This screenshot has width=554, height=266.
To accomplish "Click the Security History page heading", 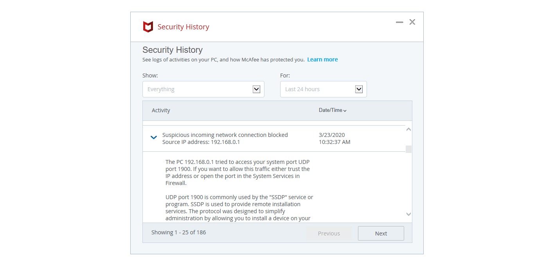I will tap(173, 50).
